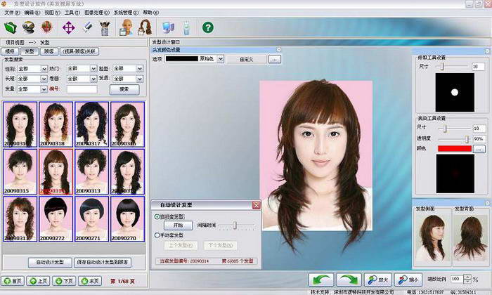This screenshot has height=295, width=492.
Task: Select 自动套发型 radio button
Action: pos(157,216)
